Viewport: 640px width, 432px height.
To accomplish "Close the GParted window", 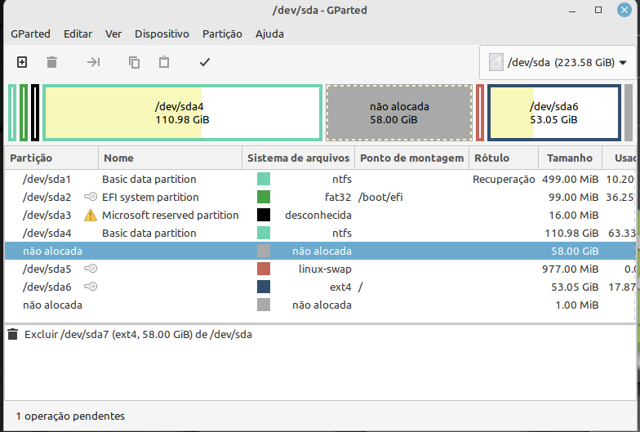I will pos(624,10).
